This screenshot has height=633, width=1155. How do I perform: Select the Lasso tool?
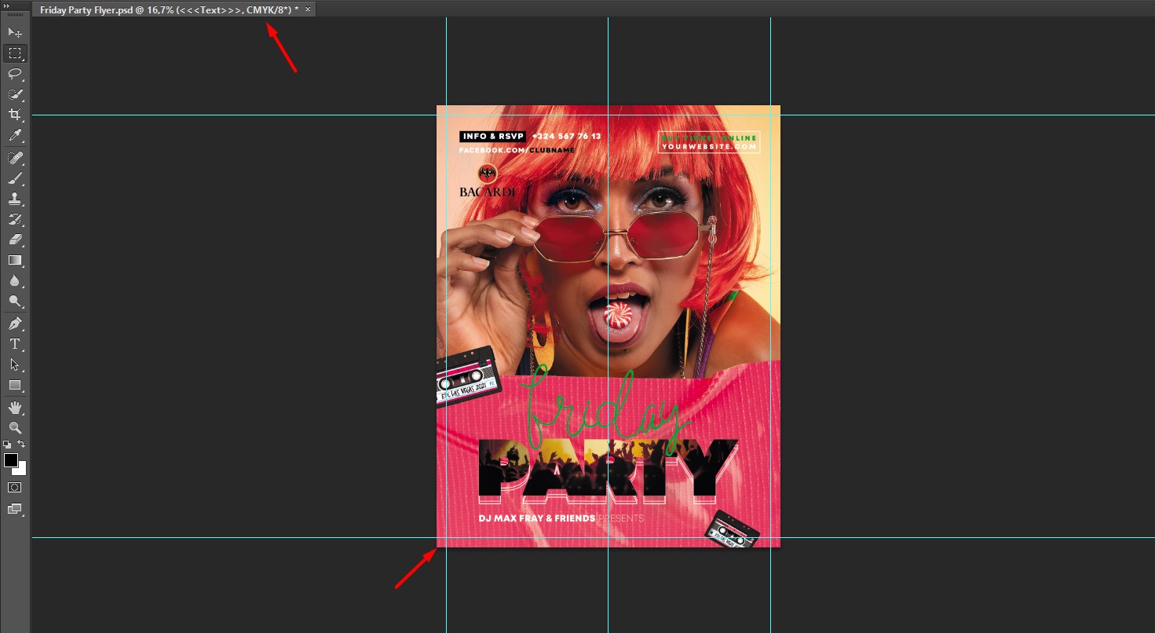[x=15, y=74]
